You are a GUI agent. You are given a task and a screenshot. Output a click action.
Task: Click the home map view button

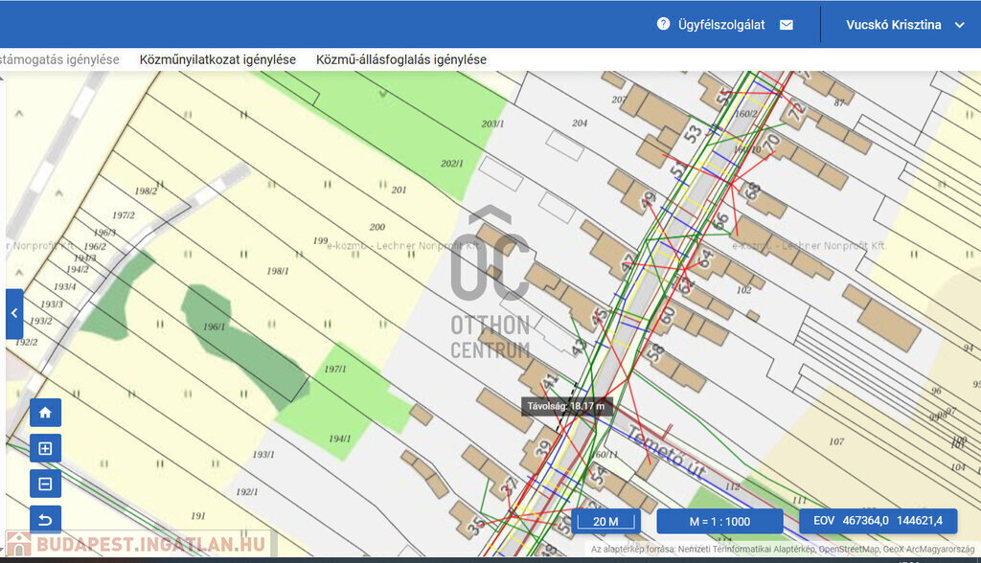click(x=45, y=413)
